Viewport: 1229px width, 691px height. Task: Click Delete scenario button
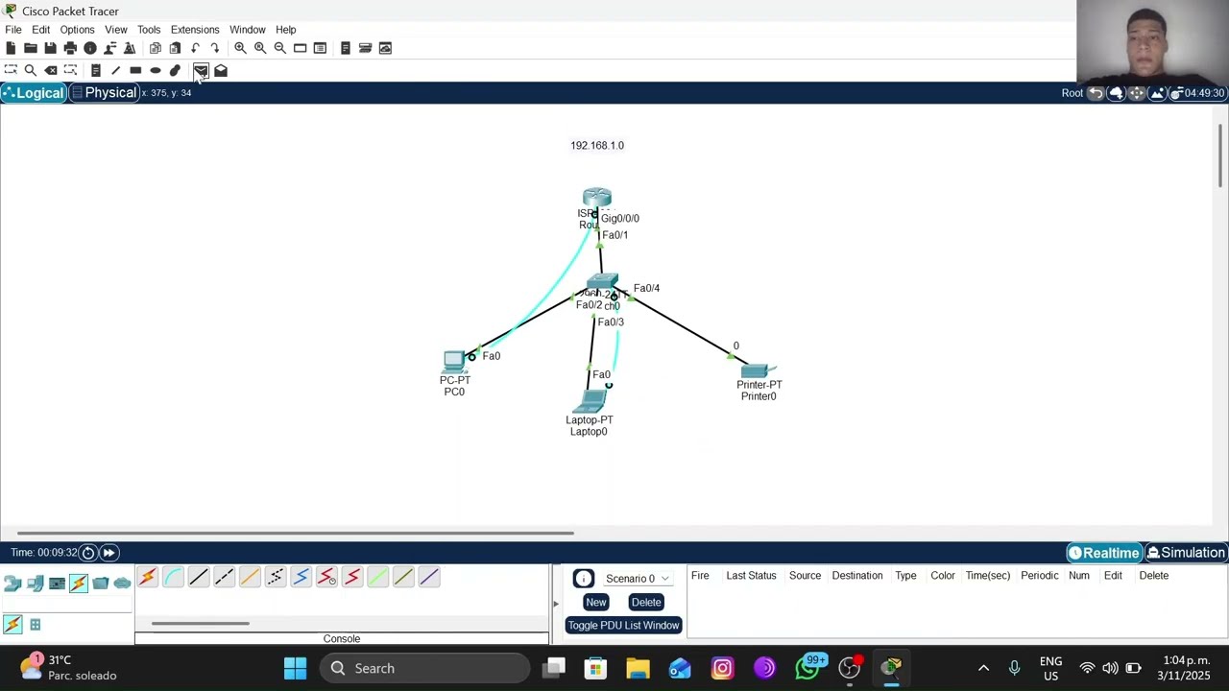click(x=646, y=603)
